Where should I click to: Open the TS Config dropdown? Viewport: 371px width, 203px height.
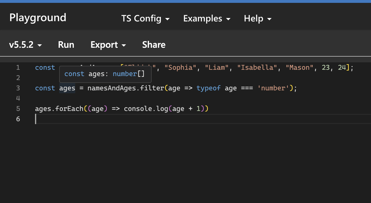point(141,18)
